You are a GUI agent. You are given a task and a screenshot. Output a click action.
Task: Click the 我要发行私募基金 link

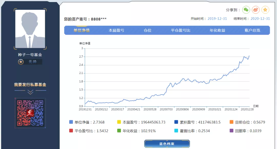30,85
